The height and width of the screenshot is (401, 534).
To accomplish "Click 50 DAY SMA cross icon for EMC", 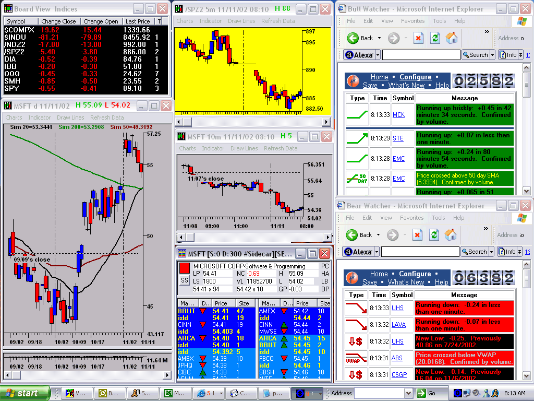I will (x=357, y=179).
